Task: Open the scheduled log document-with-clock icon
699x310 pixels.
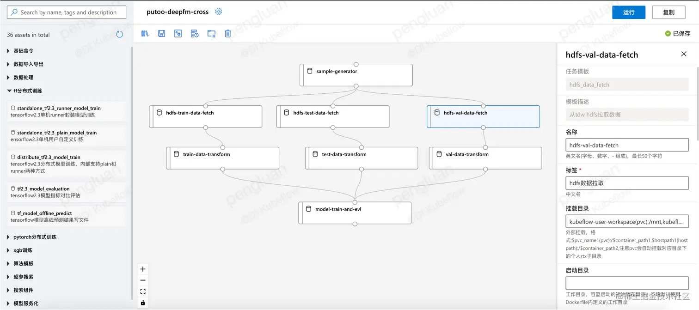Action: [x=195, y=34]
